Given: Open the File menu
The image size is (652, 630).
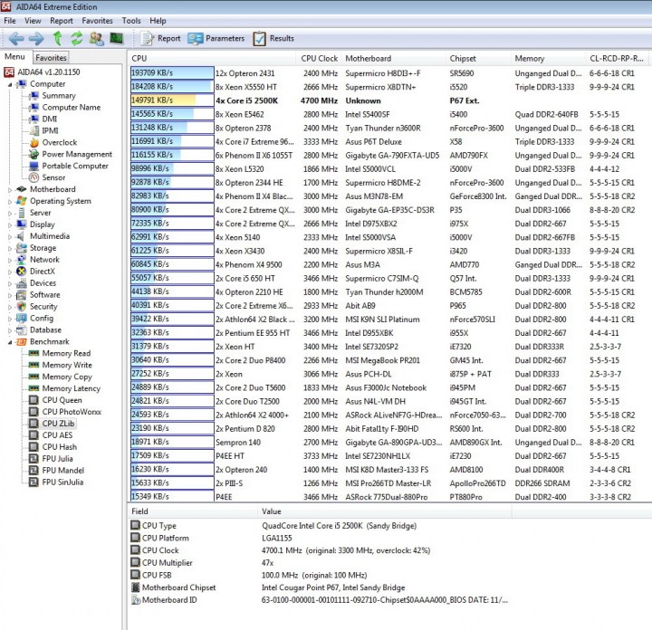Looking at the screenshot, I should click(10, 21).
